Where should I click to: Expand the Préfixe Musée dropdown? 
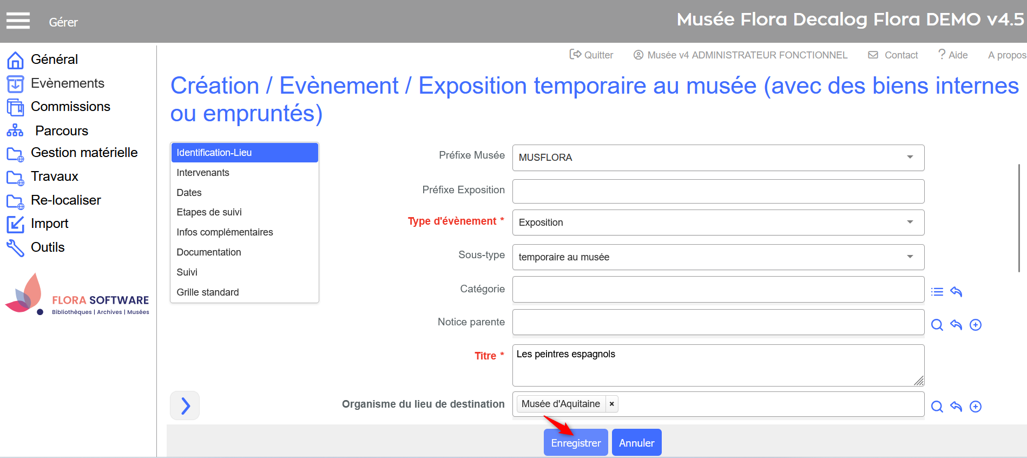pos(910,158)
